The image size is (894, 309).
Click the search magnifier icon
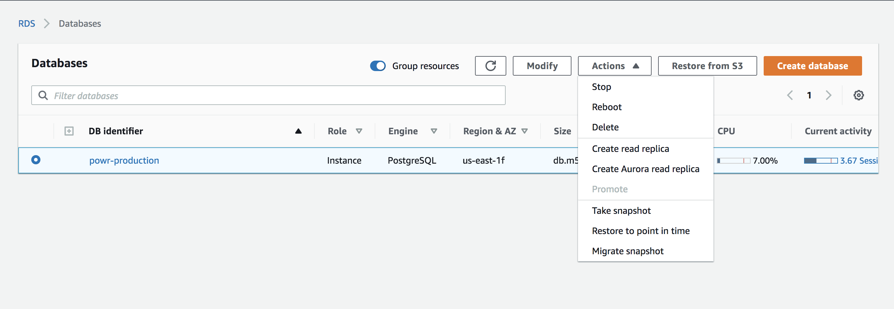click(x=43, y=95)
